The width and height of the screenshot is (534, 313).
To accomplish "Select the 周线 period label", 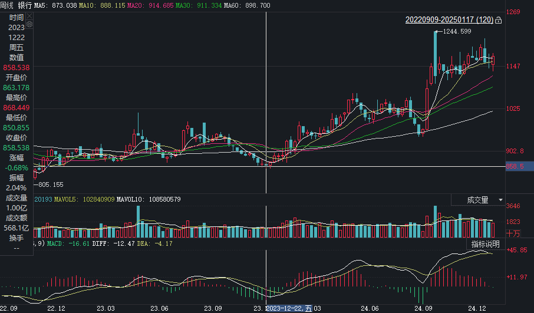I will (7, 5).
